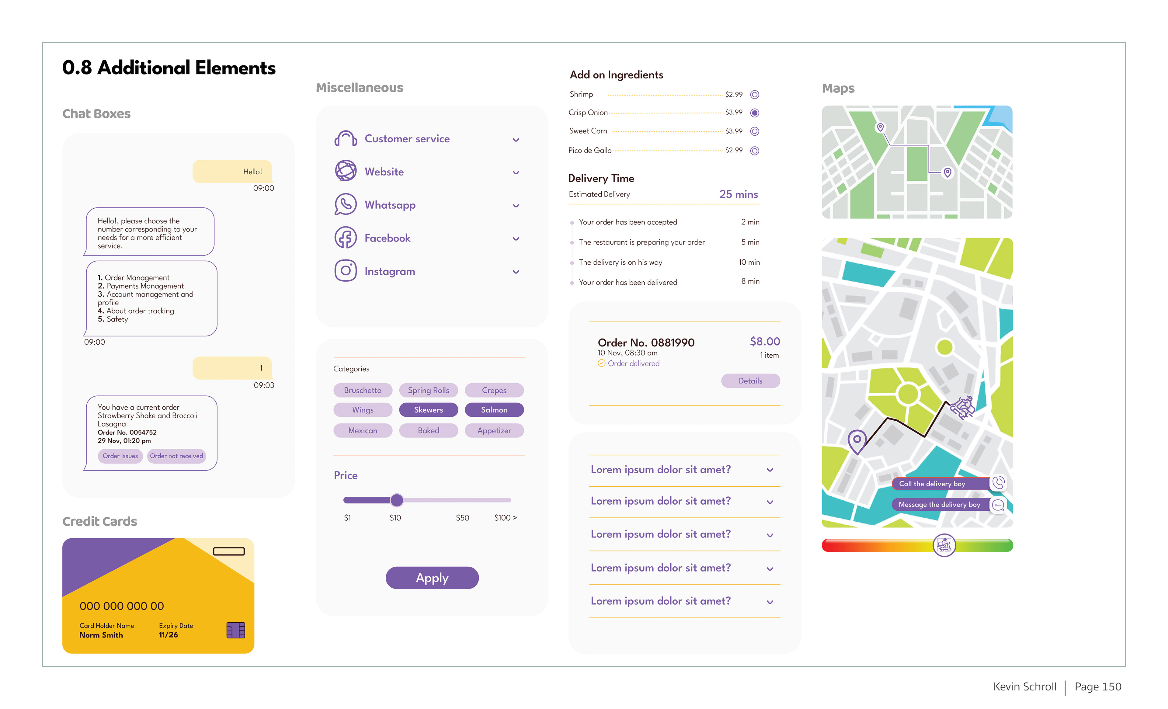Expand the first Lorem ipsum question

coord(770,470)
